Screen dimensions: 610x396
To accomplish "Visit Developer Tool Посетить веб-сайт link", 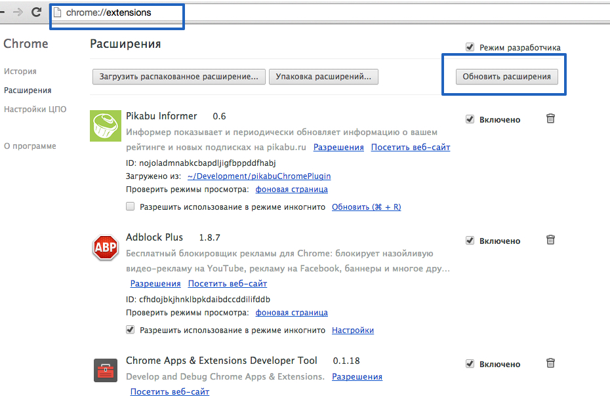I will (x=170, y=391).
